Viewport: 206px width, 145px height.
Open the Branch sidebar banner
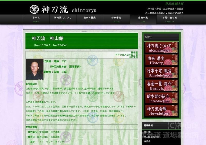pos(161,85)
